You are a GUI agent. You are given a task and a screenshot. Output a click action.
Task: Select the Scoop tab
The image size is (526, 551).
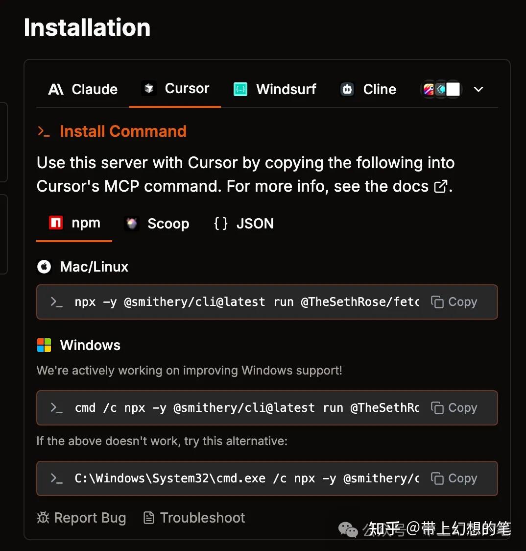pos(157,224)
